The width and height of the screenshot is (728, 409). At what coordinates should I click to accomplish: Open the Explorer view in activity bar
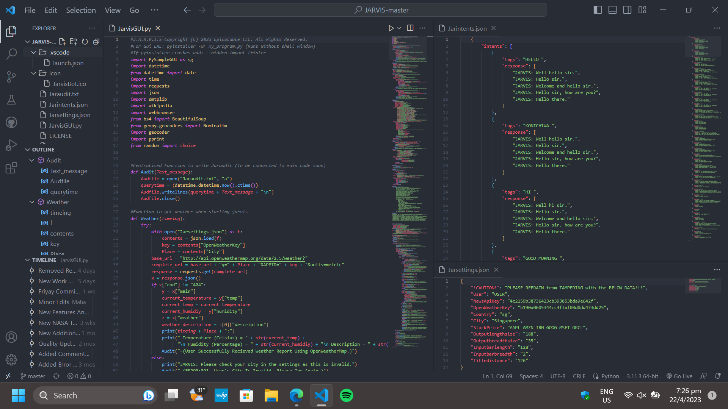pyautogui.click(x=11, y=31)
